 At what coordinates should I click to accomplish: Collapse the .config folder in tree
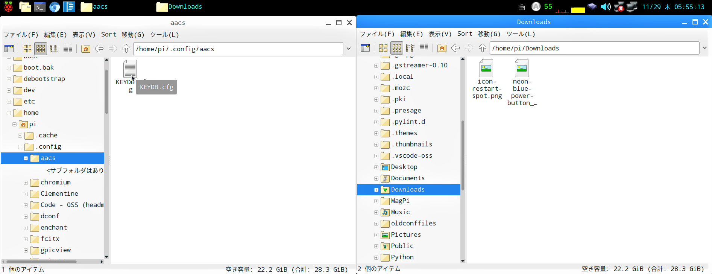[x=20, y=147]
